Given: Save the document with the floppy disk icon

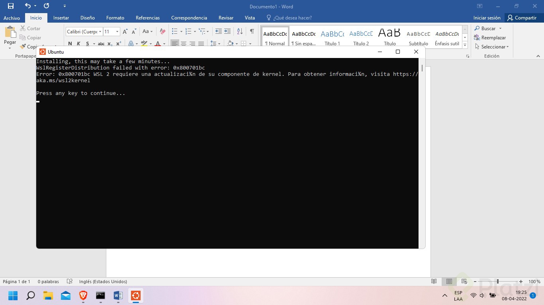Looking at the screenshot, I should (x=11, y=6).
